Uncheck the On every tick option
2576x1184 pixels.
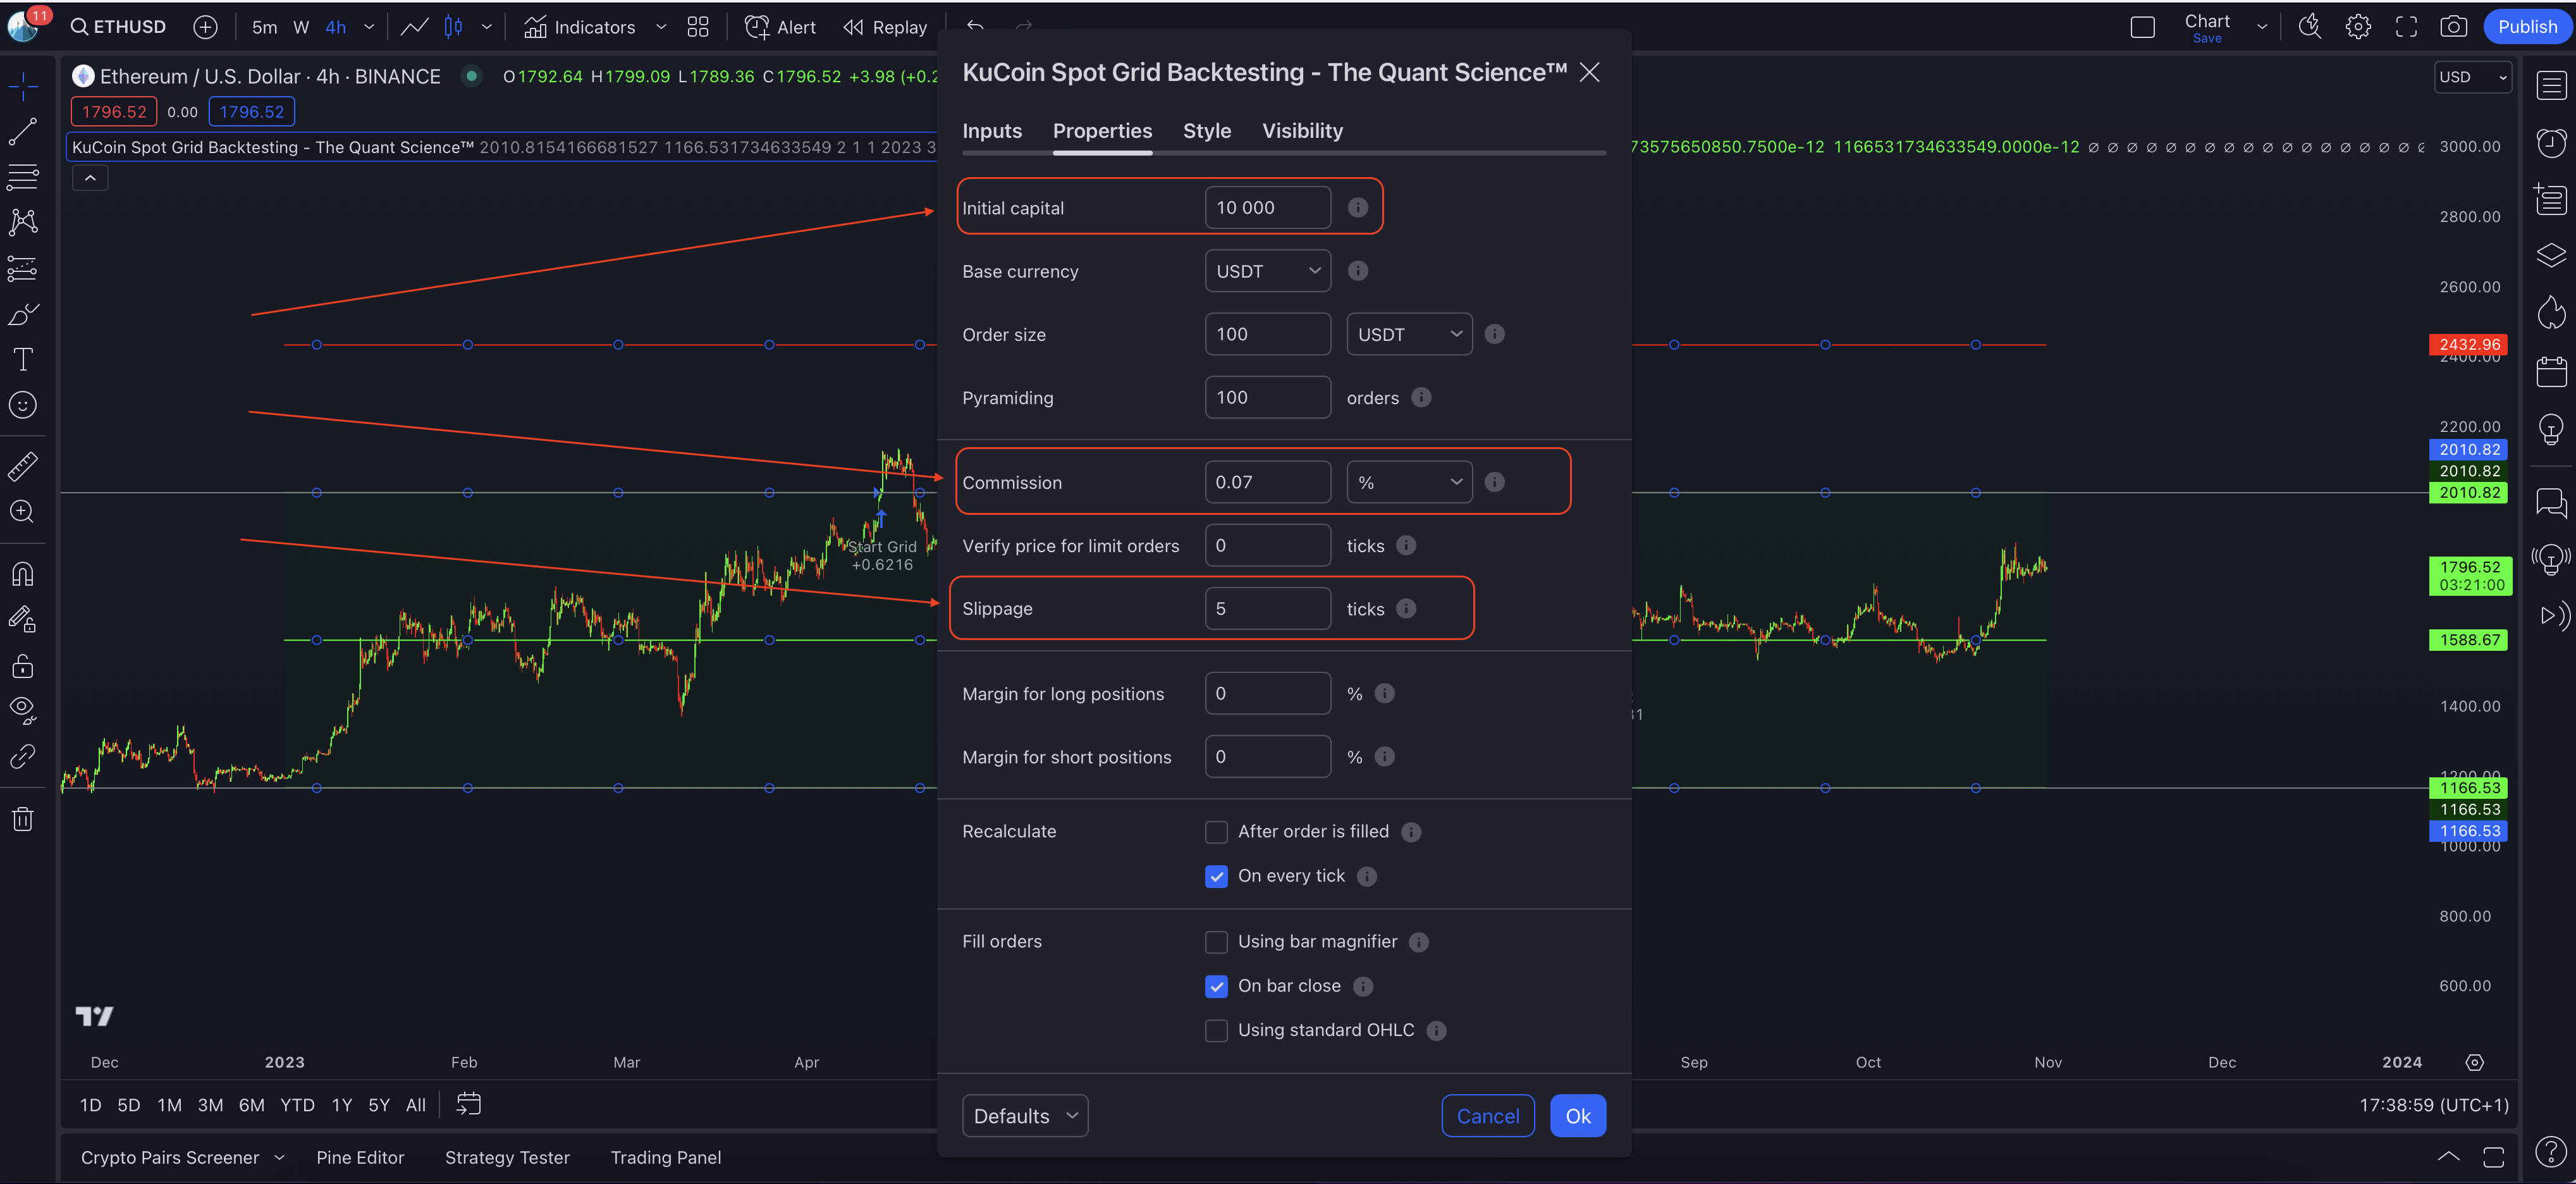tap(1216, 876)
